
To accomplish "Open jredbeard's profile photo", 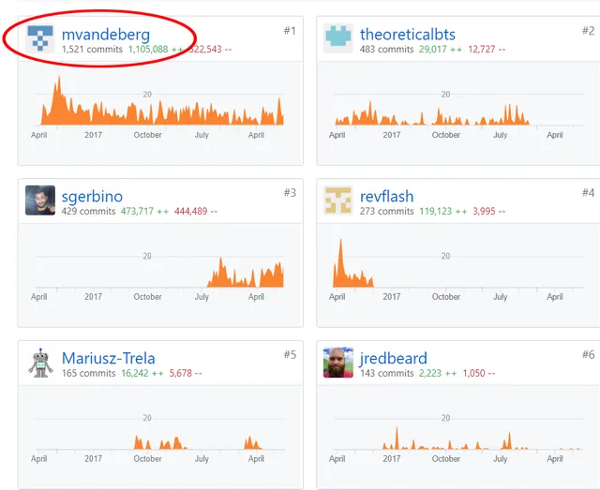I will click(338, 363).
